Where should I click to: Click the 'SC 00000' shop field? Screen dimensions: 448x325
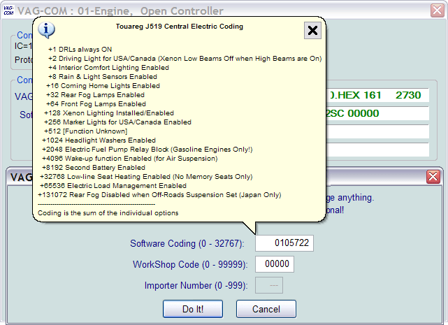click(377, 113)
